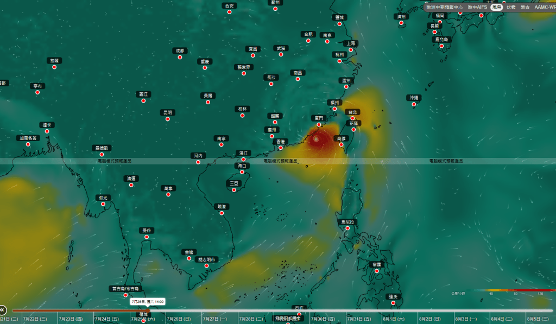Click the 宿霧 city marker dot
556x324 pixels.
[x=377, y=271]
